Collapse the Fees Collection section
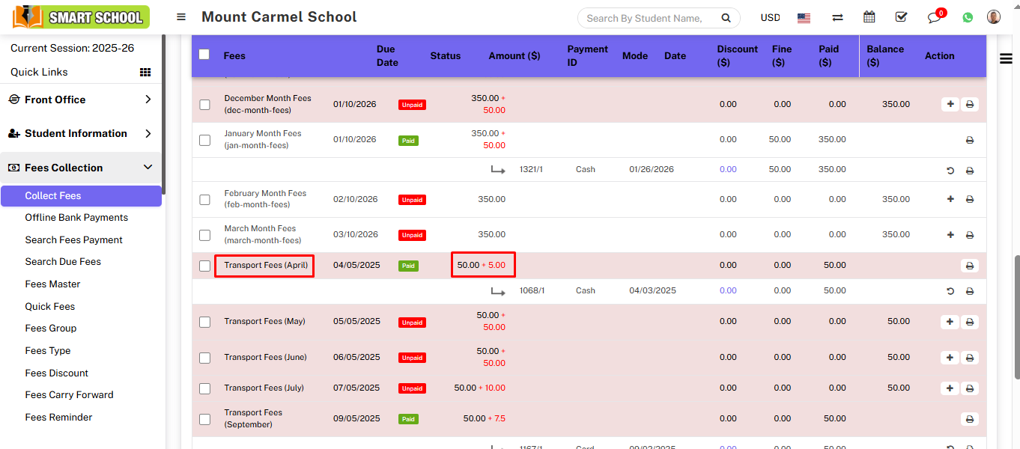Viewport: 1020px width, 449px height. click(x=81, y=168)
